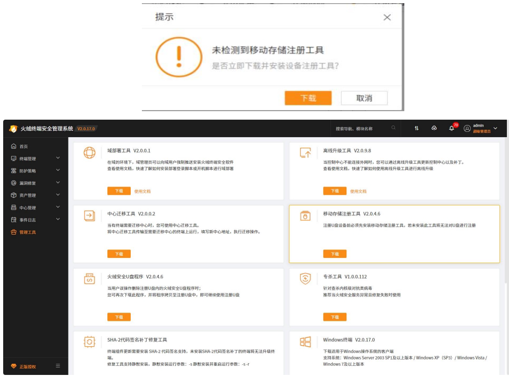The height and width of the screenshot is (376, 509).
Task: Click the cloud upload icon in top bar
Action: (434, 128)
